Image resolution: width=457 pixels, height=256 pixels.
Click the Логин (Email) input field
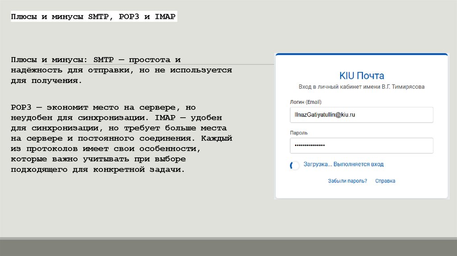click(361, 115)
